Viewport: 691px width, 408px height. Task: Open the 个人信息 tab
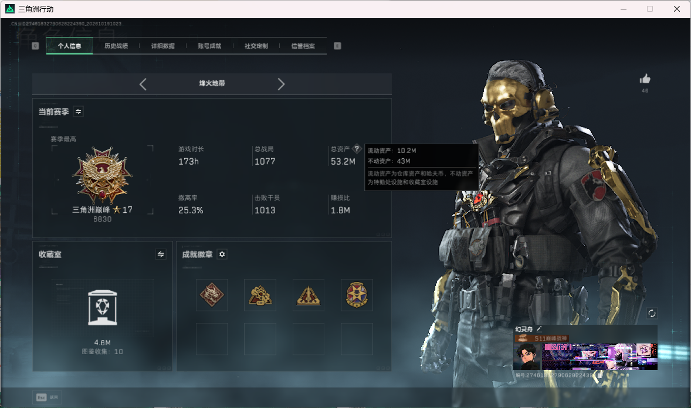click(69, 46)
